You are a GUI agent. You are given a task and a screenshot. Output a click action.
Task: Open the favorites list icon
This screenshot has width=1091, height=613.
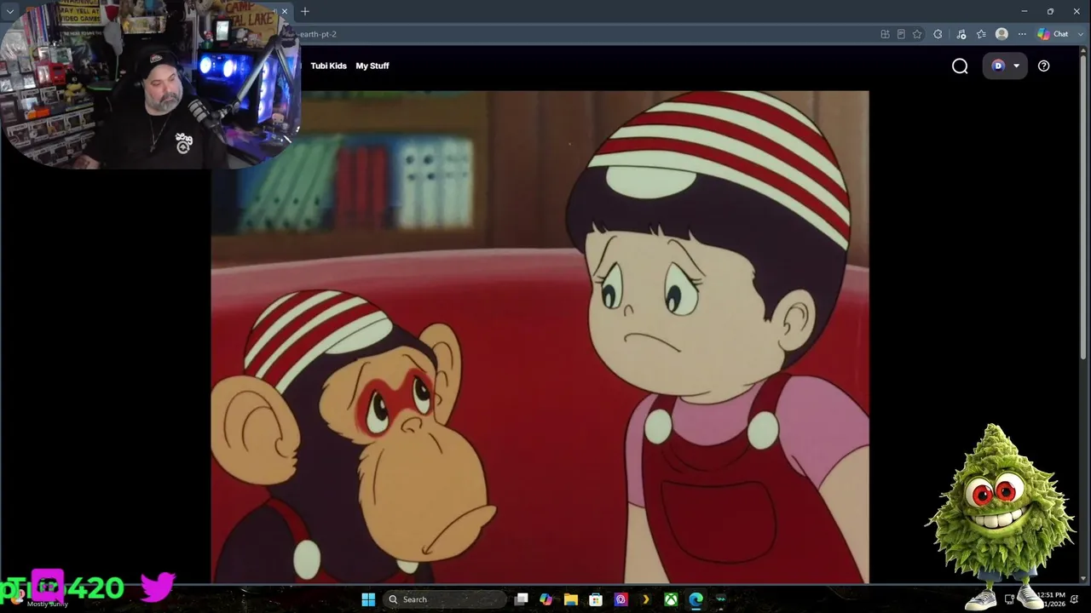(981, 34)
